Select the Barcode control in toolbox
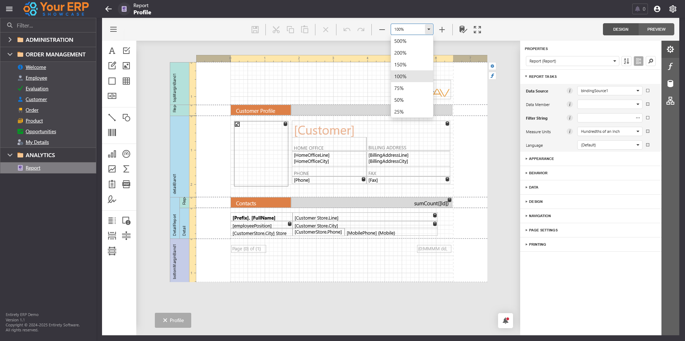This screenshot has height=341, width=685. point(112,132)
